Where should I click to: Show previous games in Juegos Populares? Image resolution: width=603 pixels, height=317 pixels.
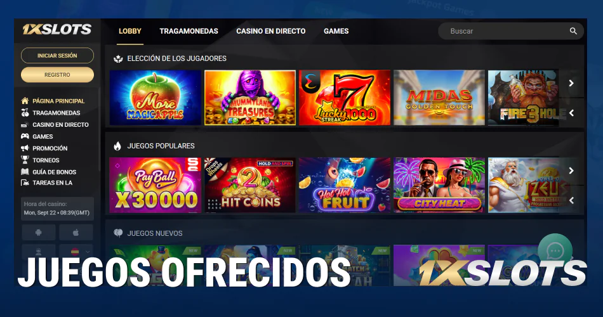point(571,200)
